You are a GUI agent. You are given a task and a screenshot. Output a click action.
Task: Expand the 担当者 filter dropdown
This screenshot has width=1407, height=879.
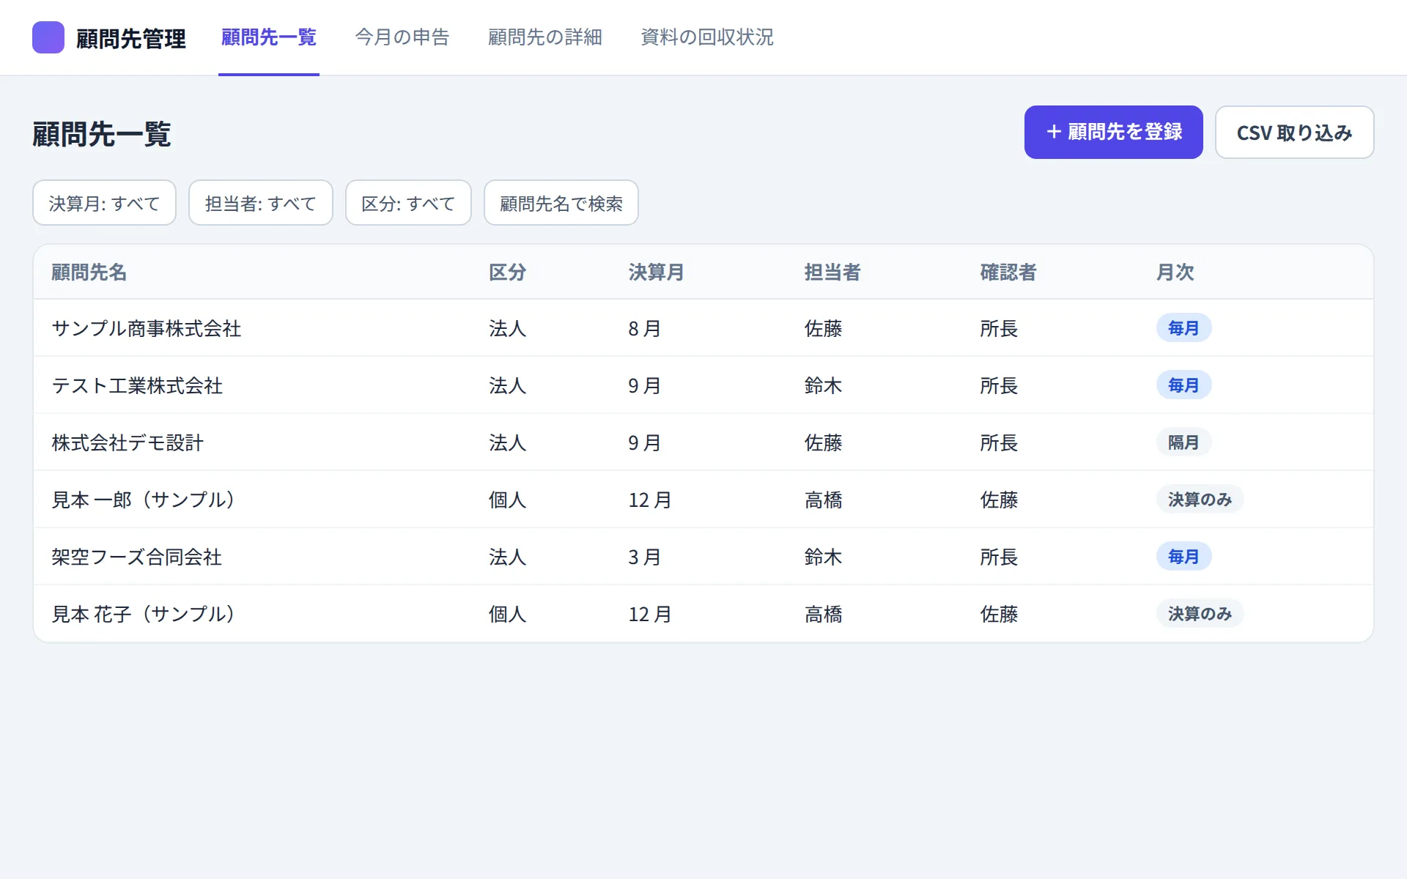(261, 203)
